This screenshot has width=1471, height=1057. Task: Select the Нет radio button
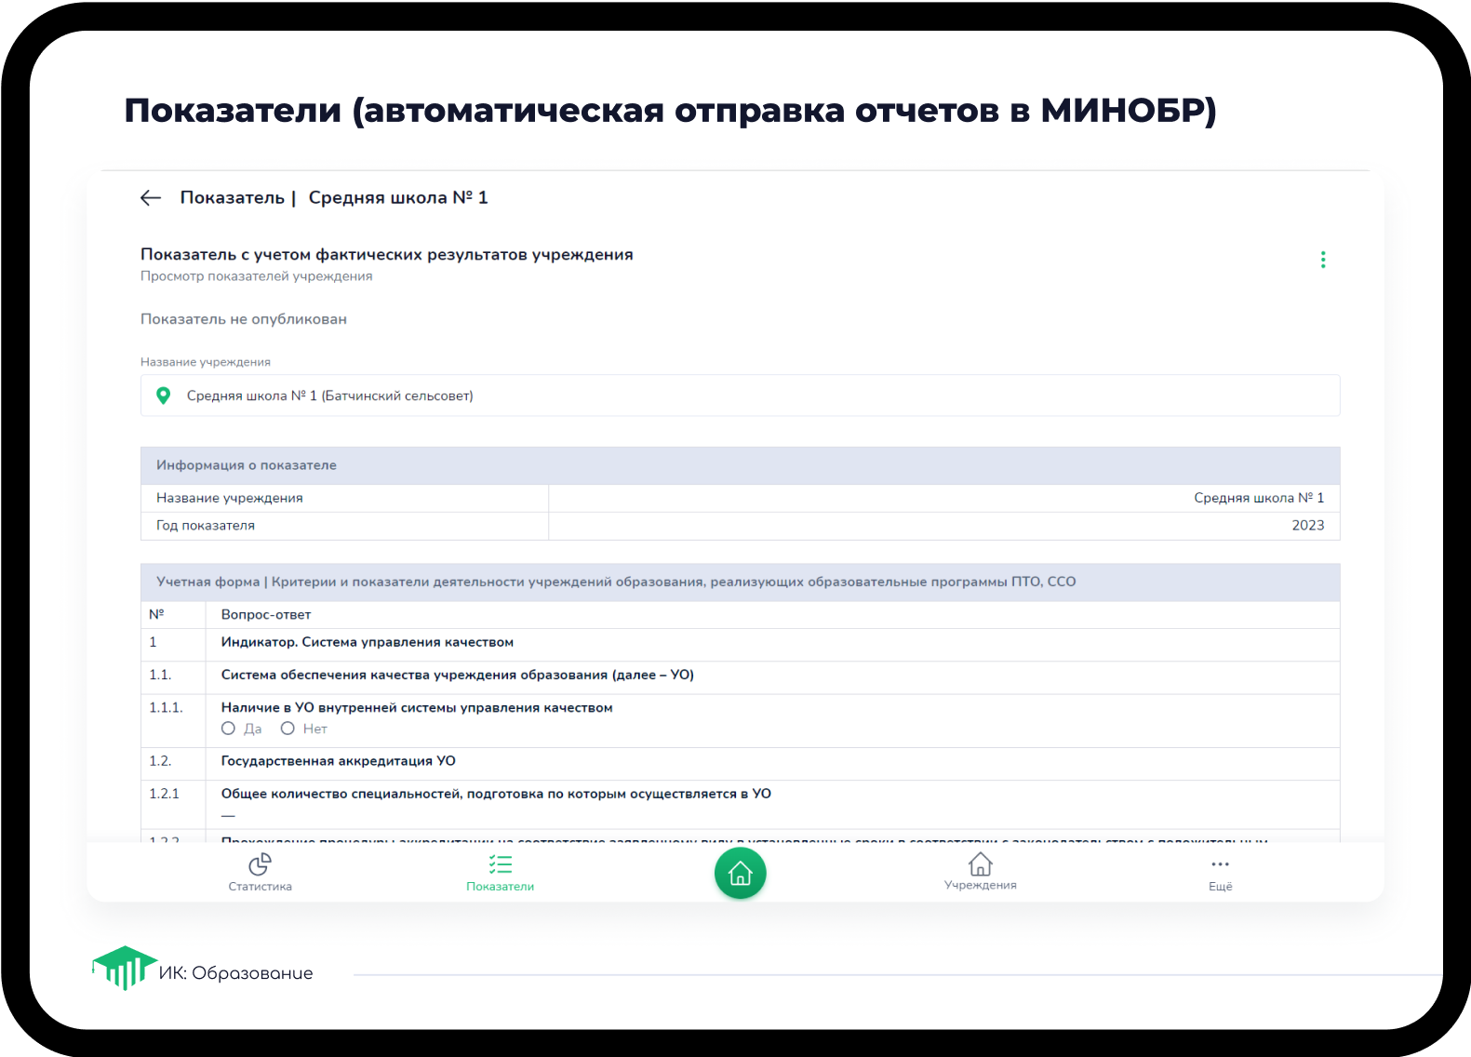tap(288, 729)
